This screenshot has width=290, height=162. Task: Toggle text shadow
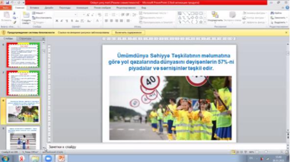click(72, 21)
